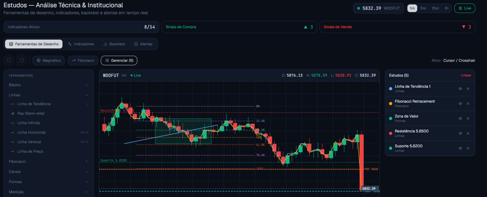
Task: Open the Indicadores tab
Action: [81, 44]
